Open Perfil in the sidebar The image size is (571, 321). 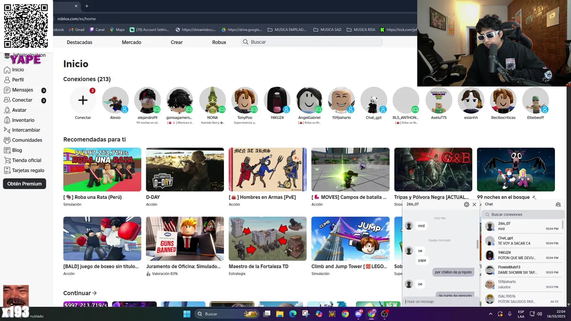point(14,80)
